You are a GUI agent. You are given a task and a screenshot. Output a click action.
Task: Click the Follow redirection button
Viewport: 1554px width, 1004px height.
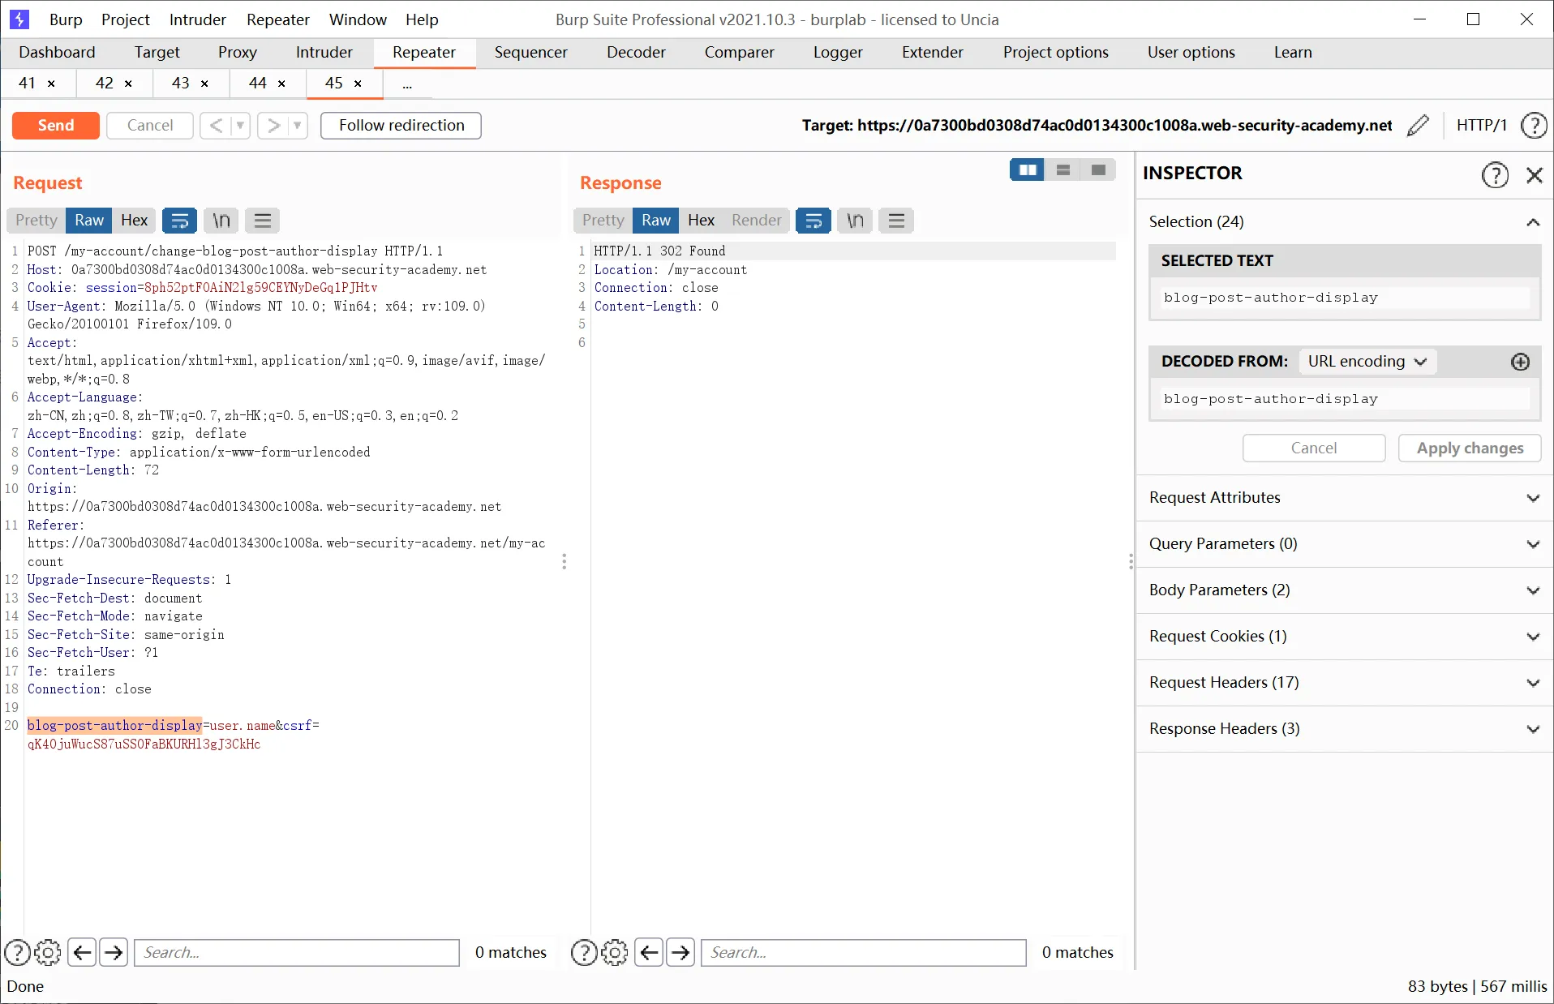pyautogui.click(x=401, y=126)
